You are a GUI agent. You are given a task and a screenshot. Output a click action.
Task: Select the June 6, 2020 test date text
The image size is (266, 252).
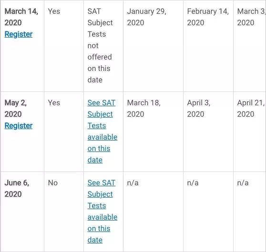click(x=17, y=188)
